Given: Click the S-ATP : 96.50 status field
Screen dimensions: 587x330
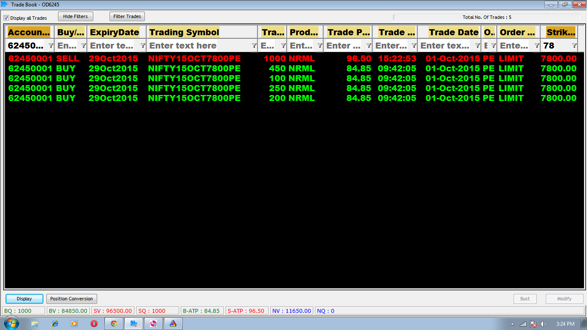Looking at the screenshot, I should [x=247, y=311].
